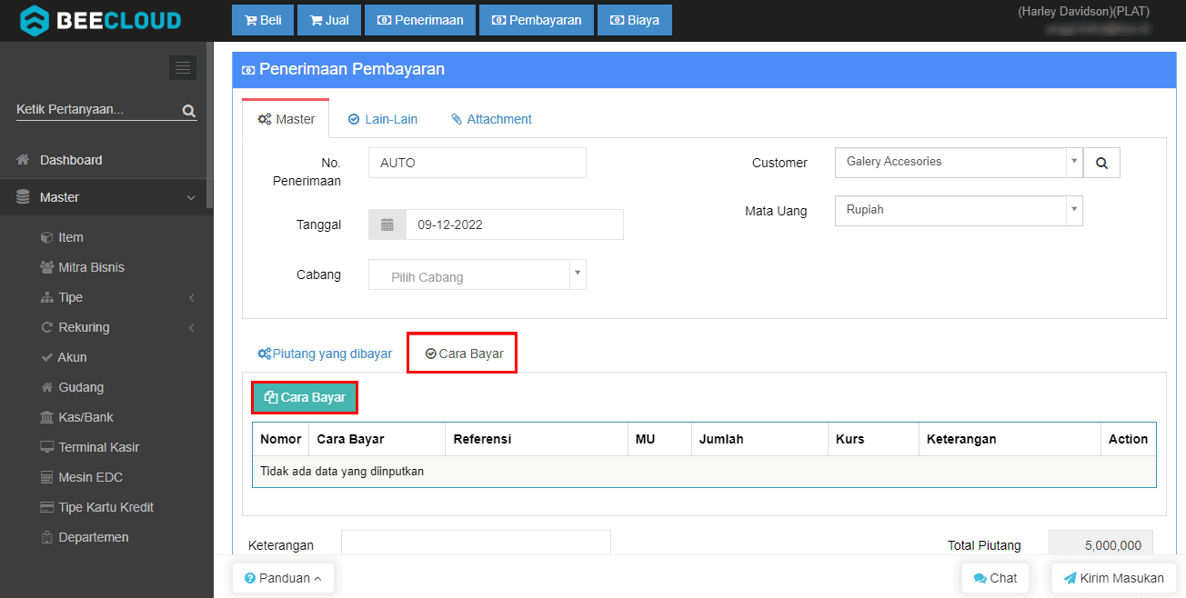Click the No. Penerimaan AUTO field

click(x=477, y=163)
